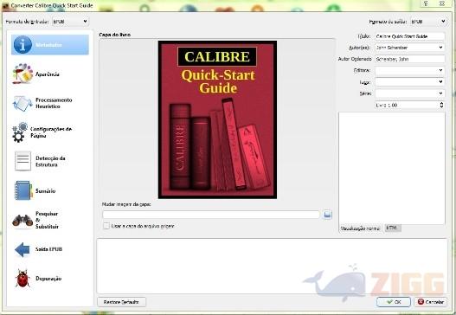Open Depuração bug icon
This screenshot has width=456, height=315.
[22, 279]
